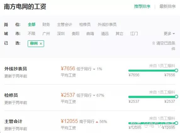Filter positions by 财务
The width and height of the screenshot is (180, 133).
(46, 25)
